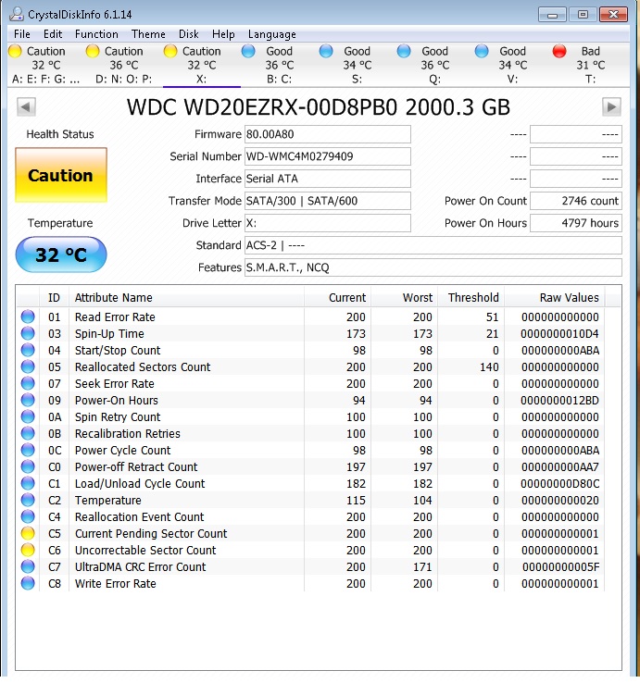Viewport: 640px width, 683px height.
Task: Select the Caution disk D: N: O: P:
Action: pyautogui.click(x=119, y=65)
